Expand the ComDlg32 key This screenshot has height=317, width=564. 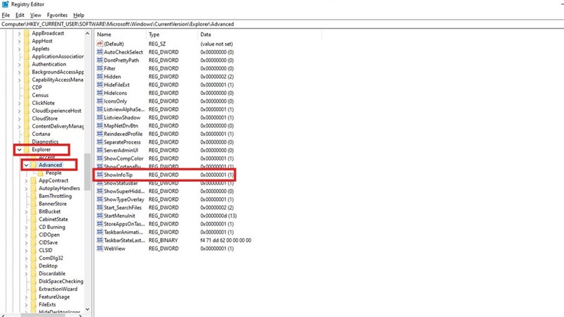(x=26, y=258)
